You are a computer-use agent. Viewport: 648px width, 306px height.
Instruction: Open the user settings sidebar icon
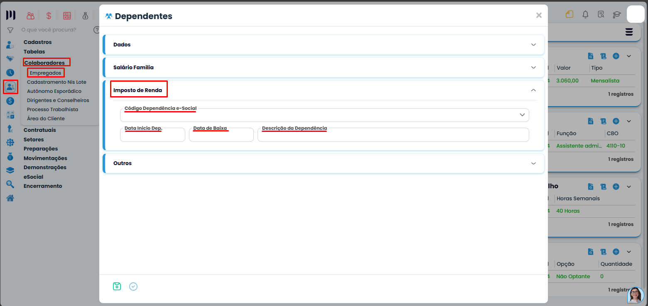tap(10, 45)
